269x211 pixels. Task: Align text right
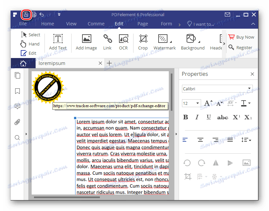coord(215,140)
